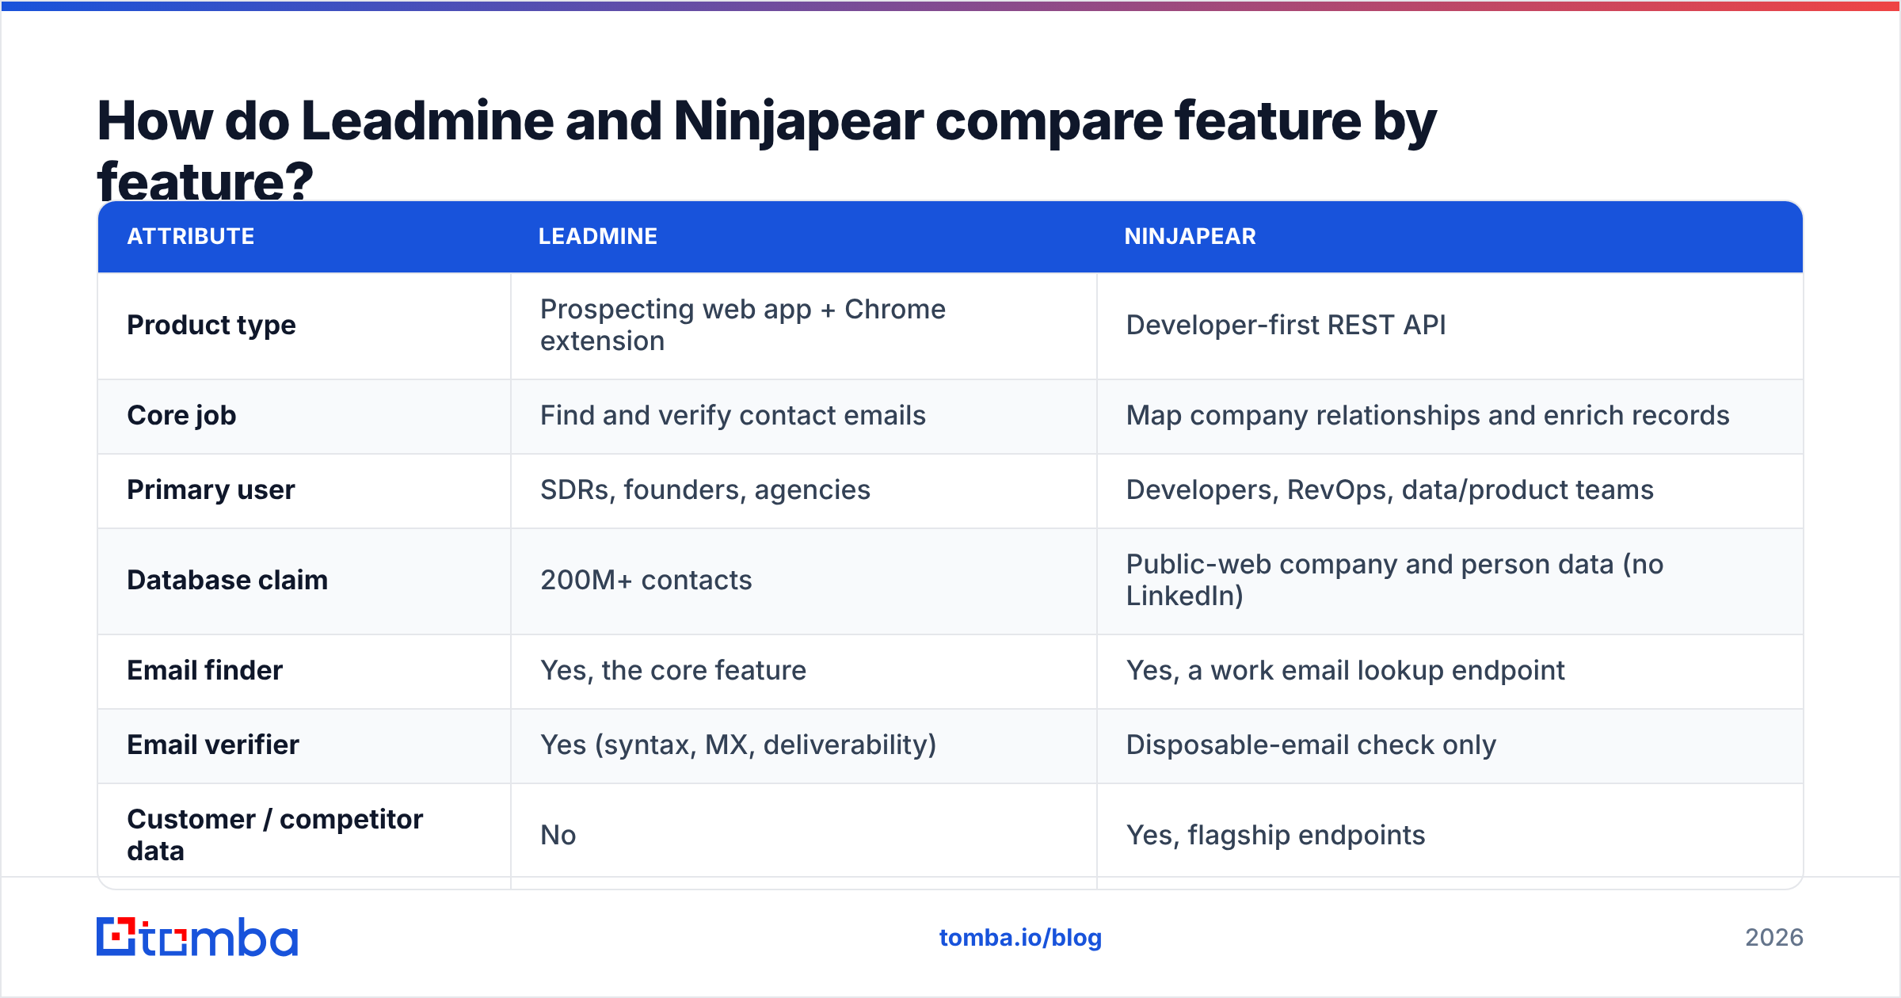Open the tomba.io/blog link

click(x=1020, y=938)
